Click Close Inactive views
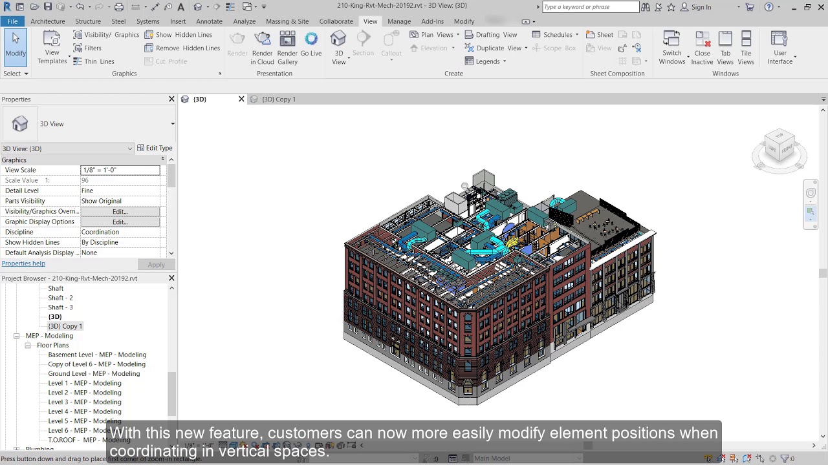This screenshot has height=465, width=828. [x=702, y=48]
